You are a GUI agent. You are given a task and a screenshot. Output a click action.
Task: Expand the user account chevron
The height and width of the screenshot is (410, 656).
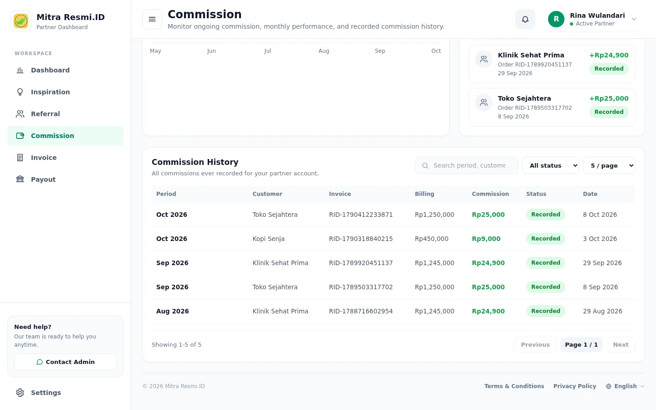(x=634, y=19)
